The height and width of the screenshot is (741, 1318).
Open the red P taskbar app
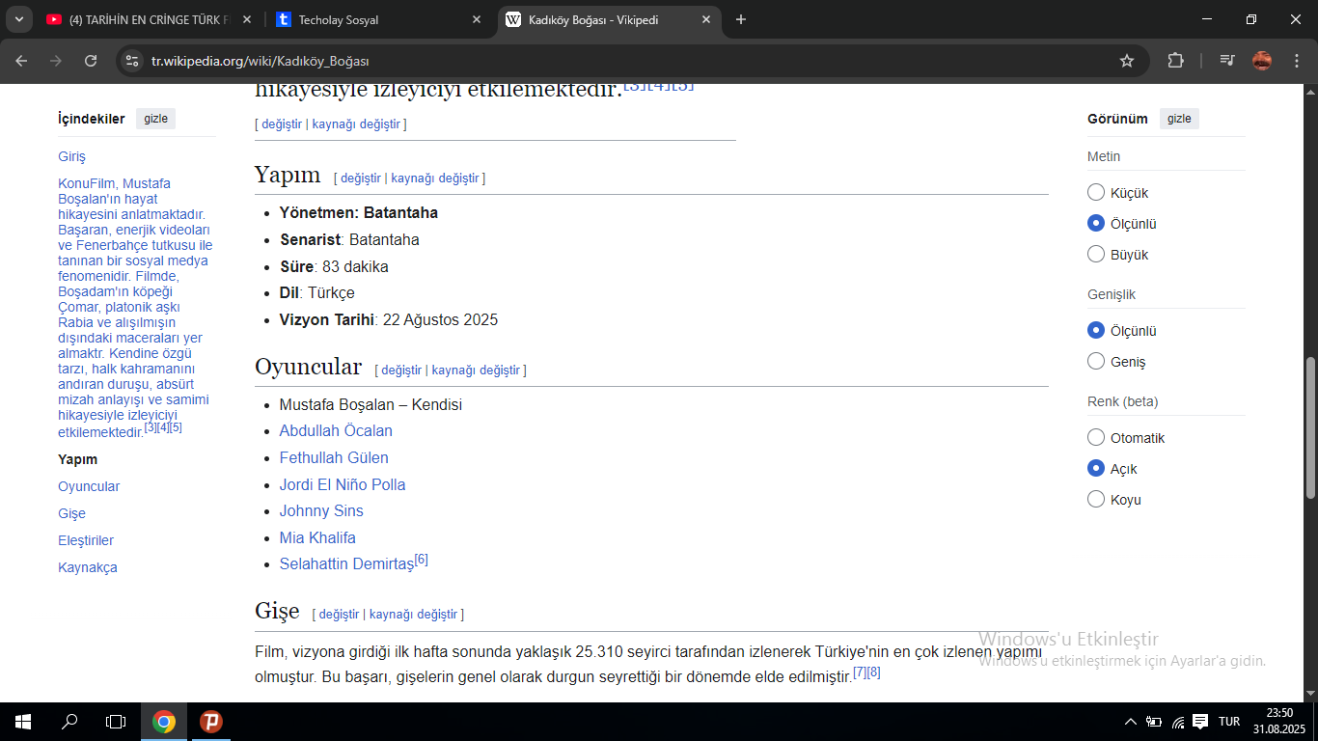[x=210, y=722]
